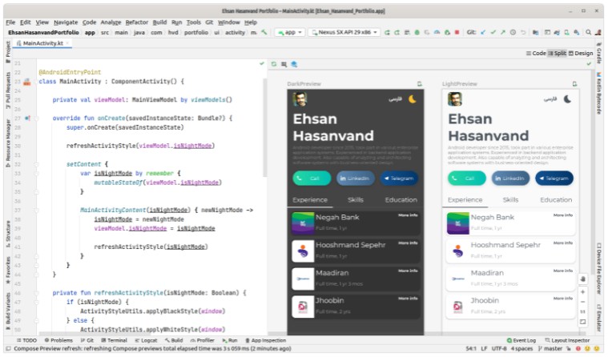The width and height of the screenshot is (608, 357).
Task: Click the red Stop button in toolbar
Action: 457,33
